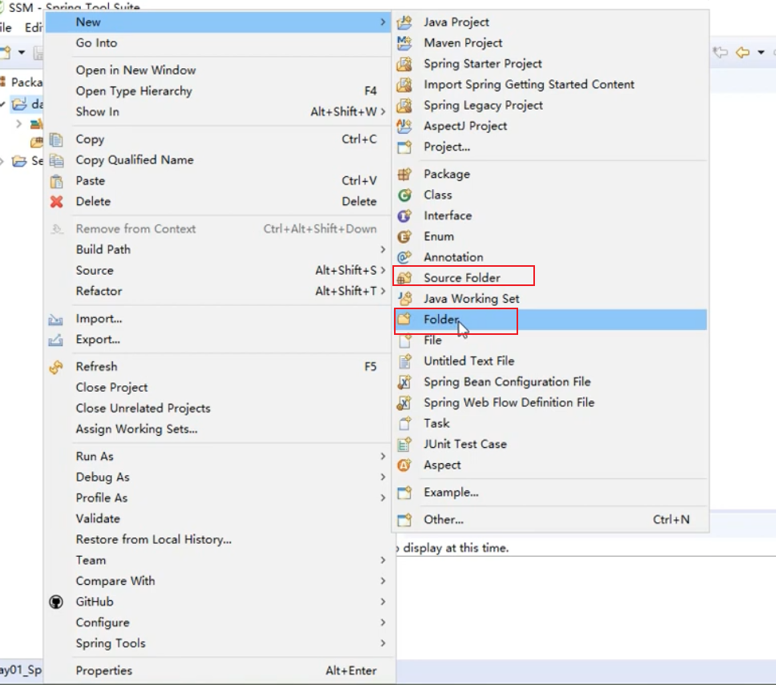The image size is (776, 685).
Task: Select Profile As entry
Action: tap(217, 498)
